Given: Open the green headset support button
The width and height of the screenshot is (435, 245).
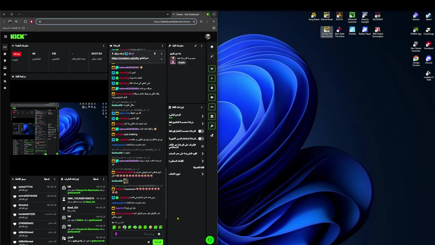Looking at the screenshot, I should (210, 240).
